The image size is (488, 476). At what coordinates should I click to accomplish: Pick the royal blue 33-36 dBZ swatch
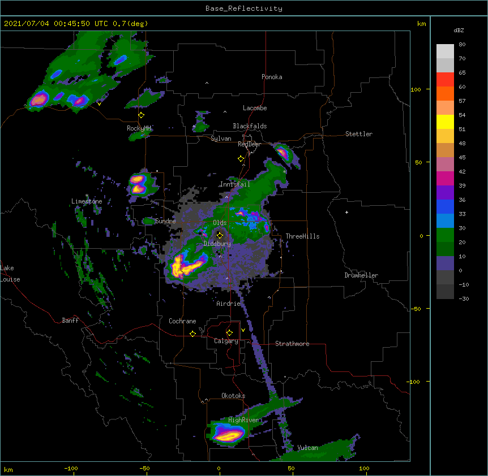(x=445, y=206)
